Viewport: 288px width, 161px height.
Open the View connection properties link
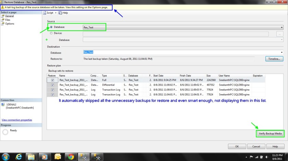point(17,120)
